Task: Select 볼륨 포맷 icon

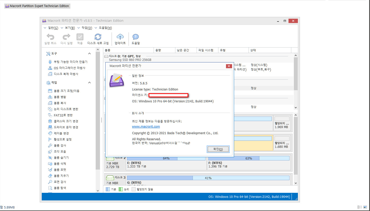Action: pyautogui.click(x=50, y=170)
